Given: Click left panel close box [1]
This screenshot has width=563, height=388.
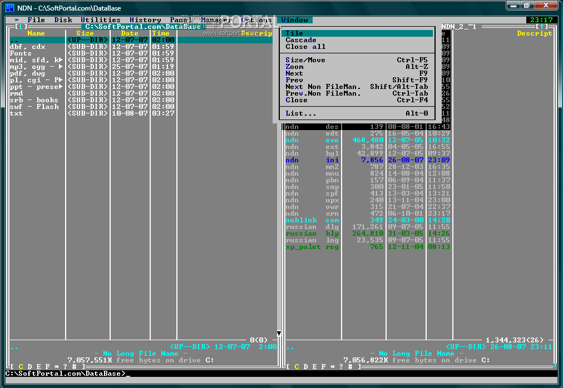Looking at the screenshot, I should [21, 27].
